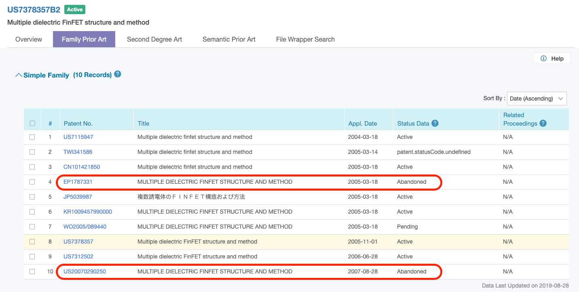The height and width of the screenshot is (292, 579).
Task: Select the Family Prior Art tab
Action: point(84,39)
